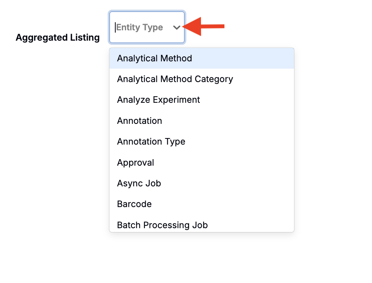This screenshot has height=283, width=372.
Task: Select Approval entity type
Action: [x=202, y=163]
